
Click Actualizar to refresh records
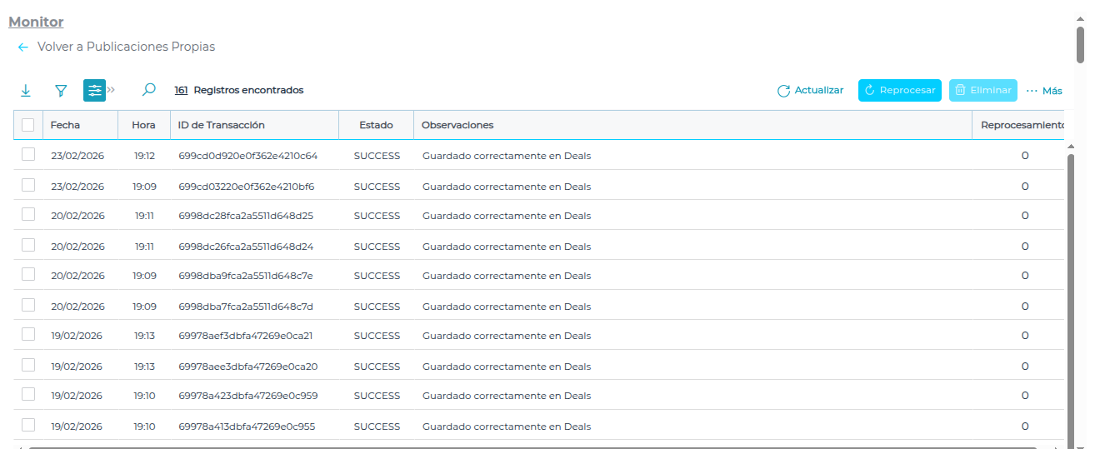point(810,91)
